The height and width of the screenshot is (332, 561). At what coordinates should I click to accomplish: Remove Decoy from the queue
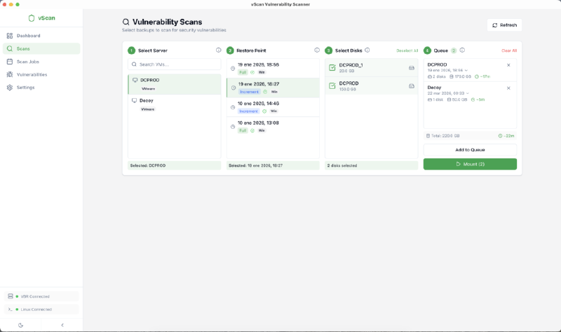coord(508,88)
